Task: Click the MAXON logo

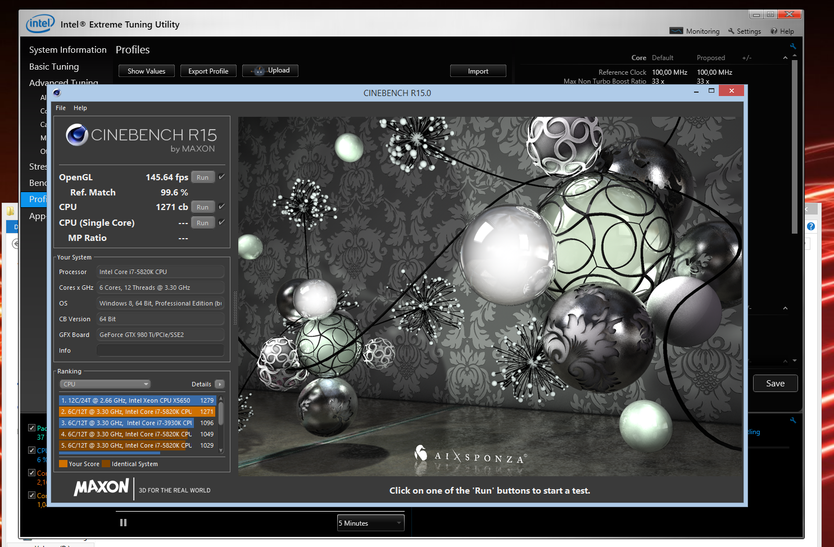Action: click(x=102, y=487)
